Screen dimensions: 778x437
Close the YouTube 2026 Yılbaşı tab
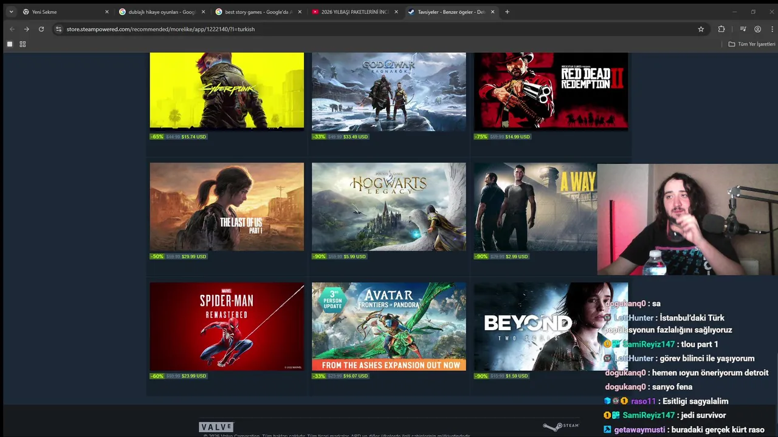[x=396, y=12]
